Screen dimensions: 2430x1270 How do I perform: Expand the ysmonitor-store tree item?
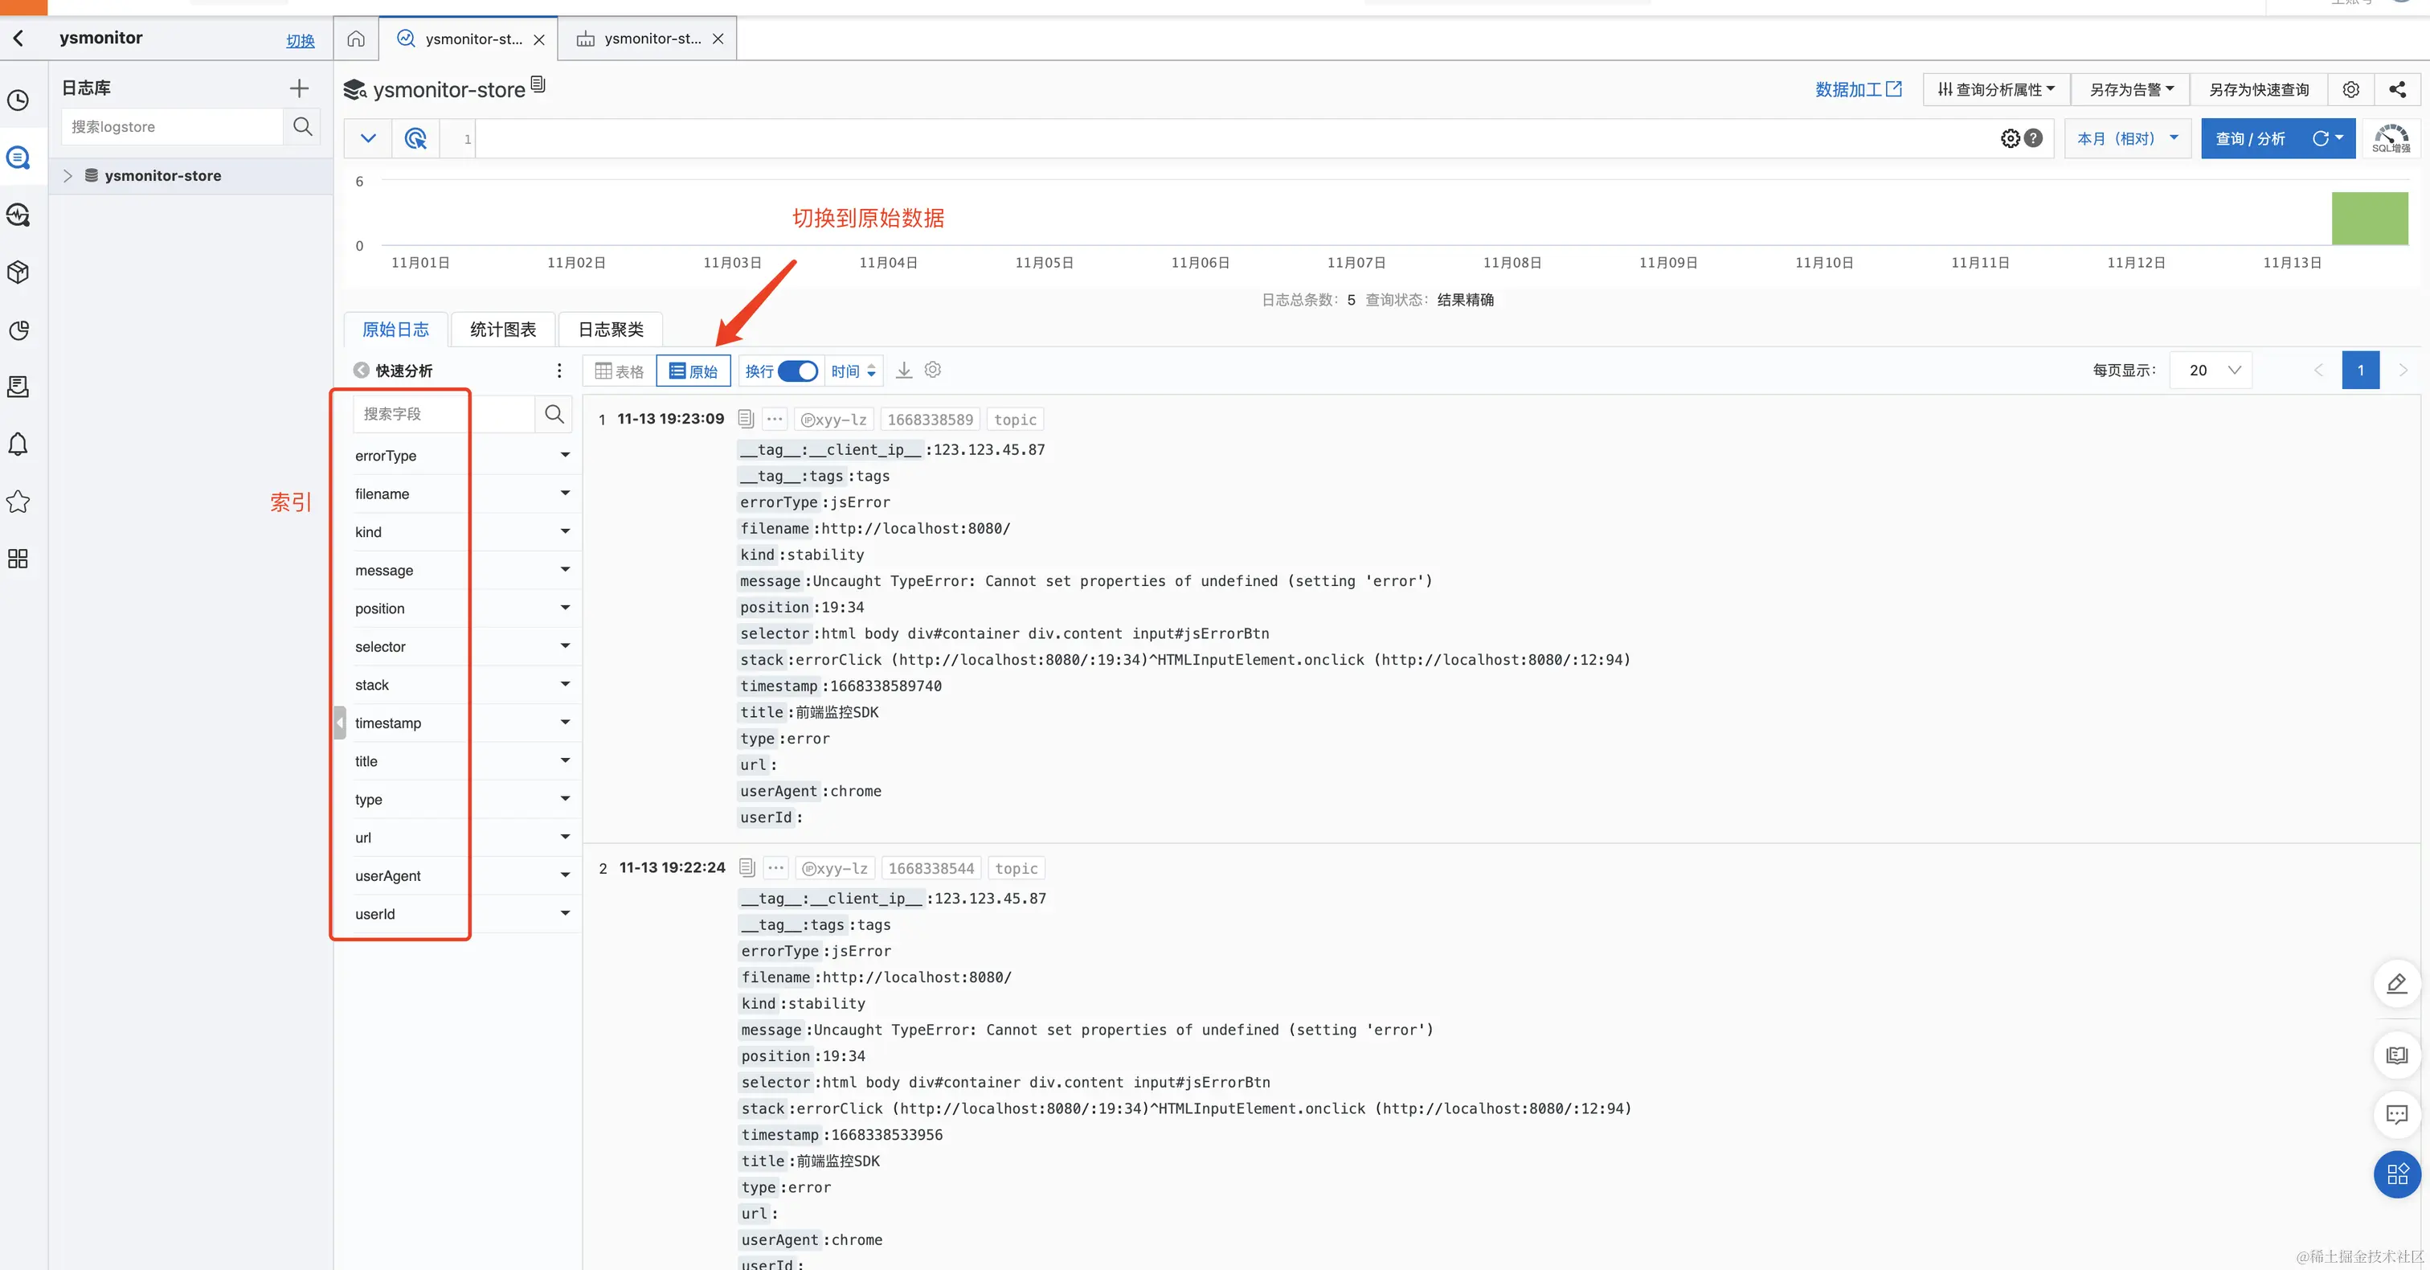pyautogui.click(x=68, y=175)
